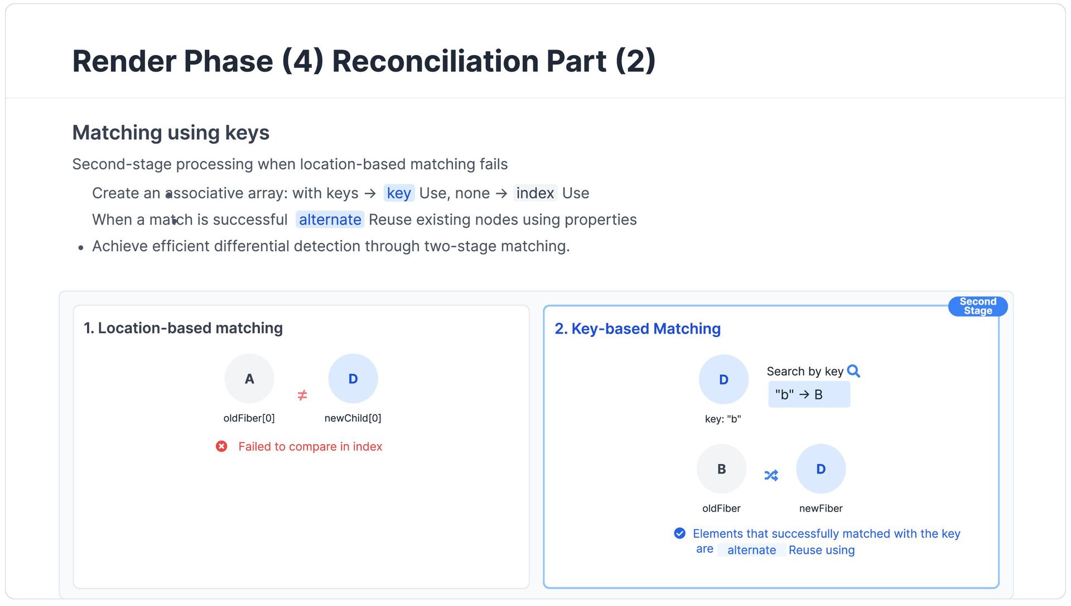
Task: Click 'Failed to compare in index' message
Action: click(x=310, y=446)
